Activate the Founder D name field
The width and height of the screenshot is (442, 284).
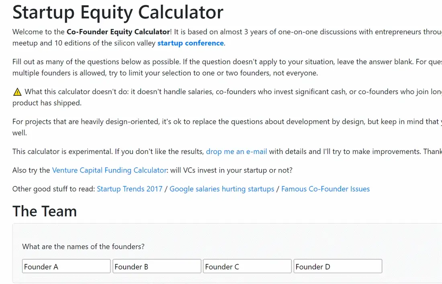[338, 266]
